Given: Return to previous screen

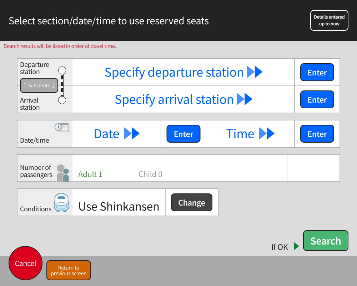Looking at the screenshot, I should (69, 270).
